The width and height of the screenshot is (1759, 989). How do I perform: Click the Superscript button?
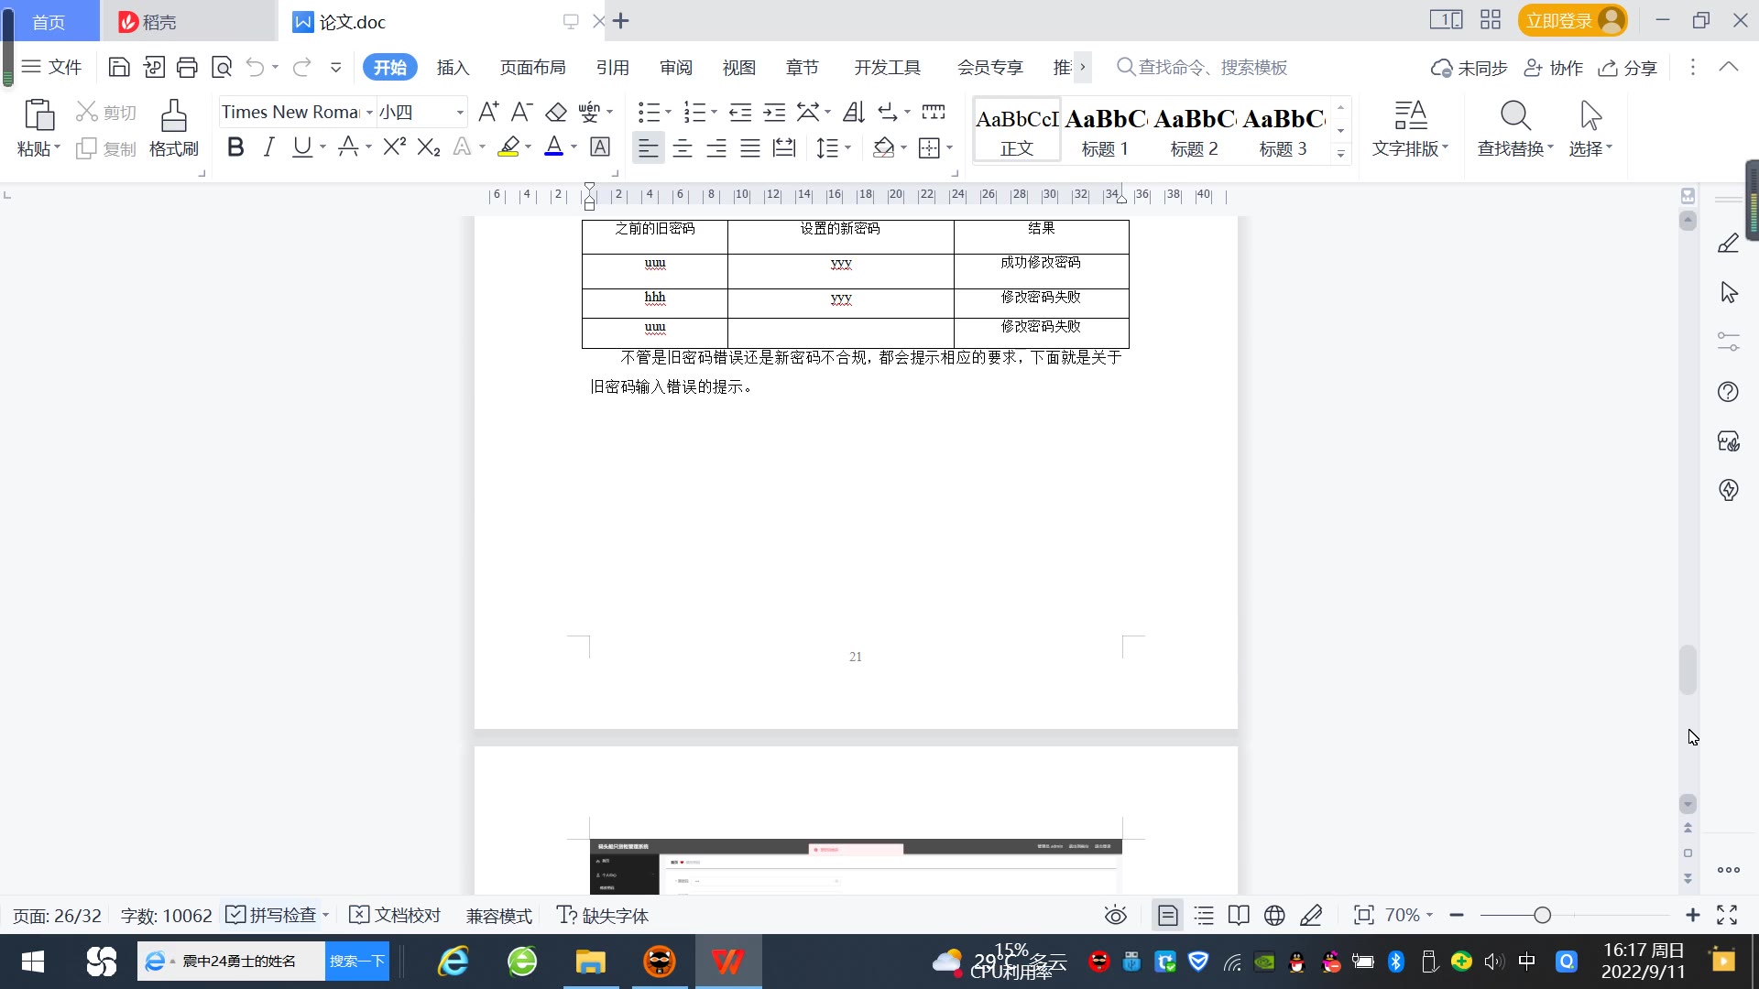(x=394, y=147)
